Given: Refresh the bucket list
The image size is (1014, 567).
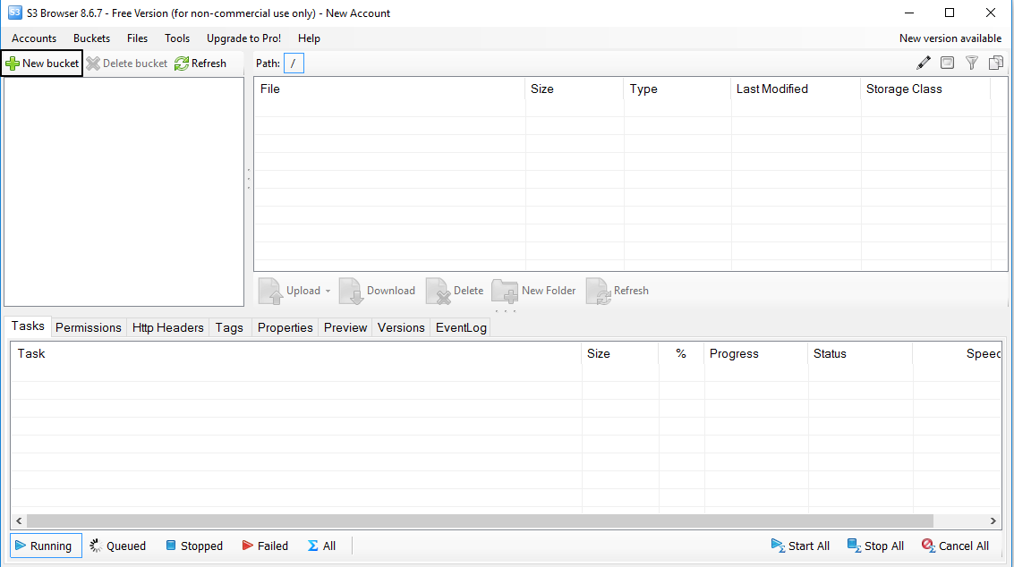Looking at the screenshot, I should tap(200, 63).
